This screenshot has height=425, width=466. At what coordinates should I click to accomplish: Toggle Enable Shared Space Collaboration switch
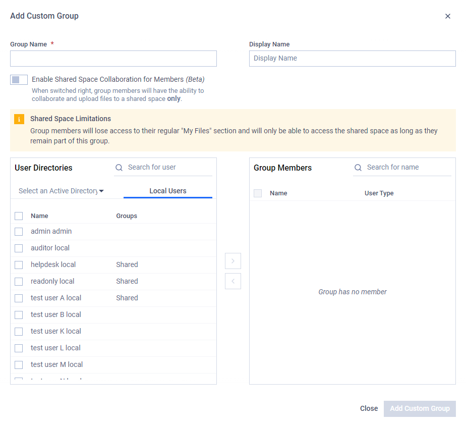[x=19, y=80]
